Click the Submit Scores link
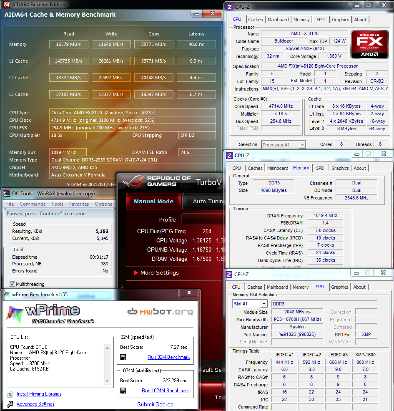The width and height of the screenshot is (394, 411). (155, 404)
